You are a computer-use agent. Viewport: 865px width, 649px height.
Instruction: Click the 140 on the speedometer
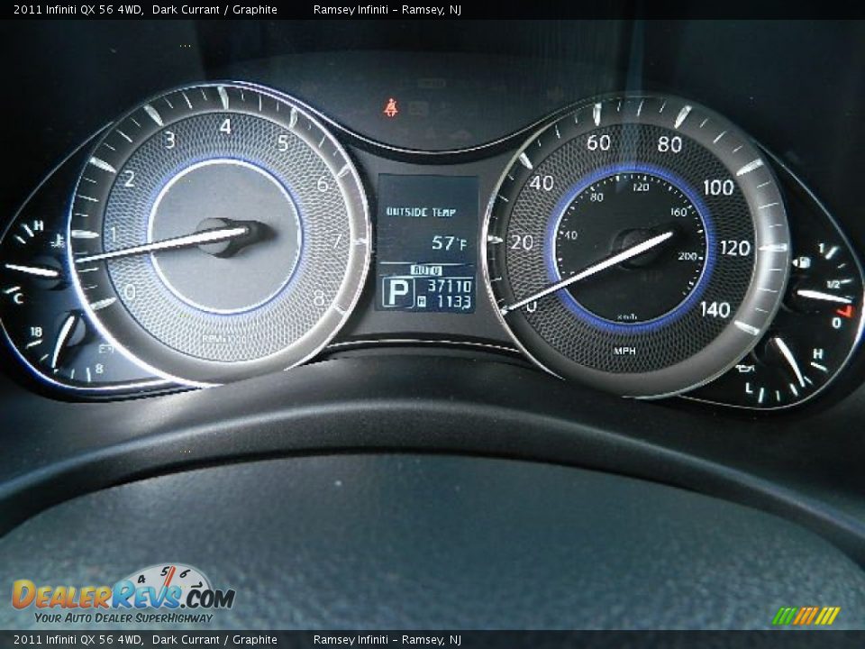point(715,309)
